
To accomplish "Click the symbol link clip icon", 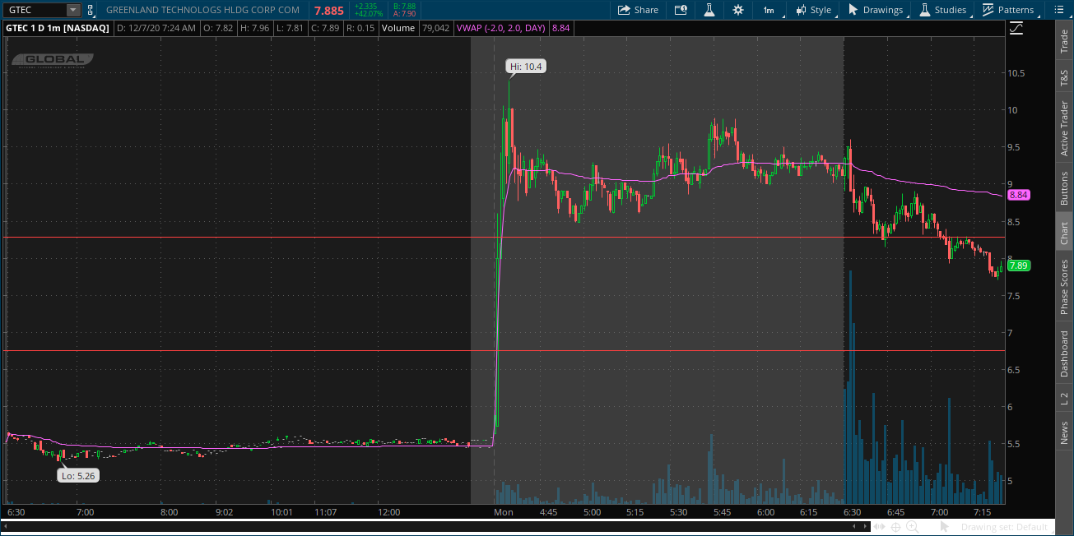I will coord(90,10).
